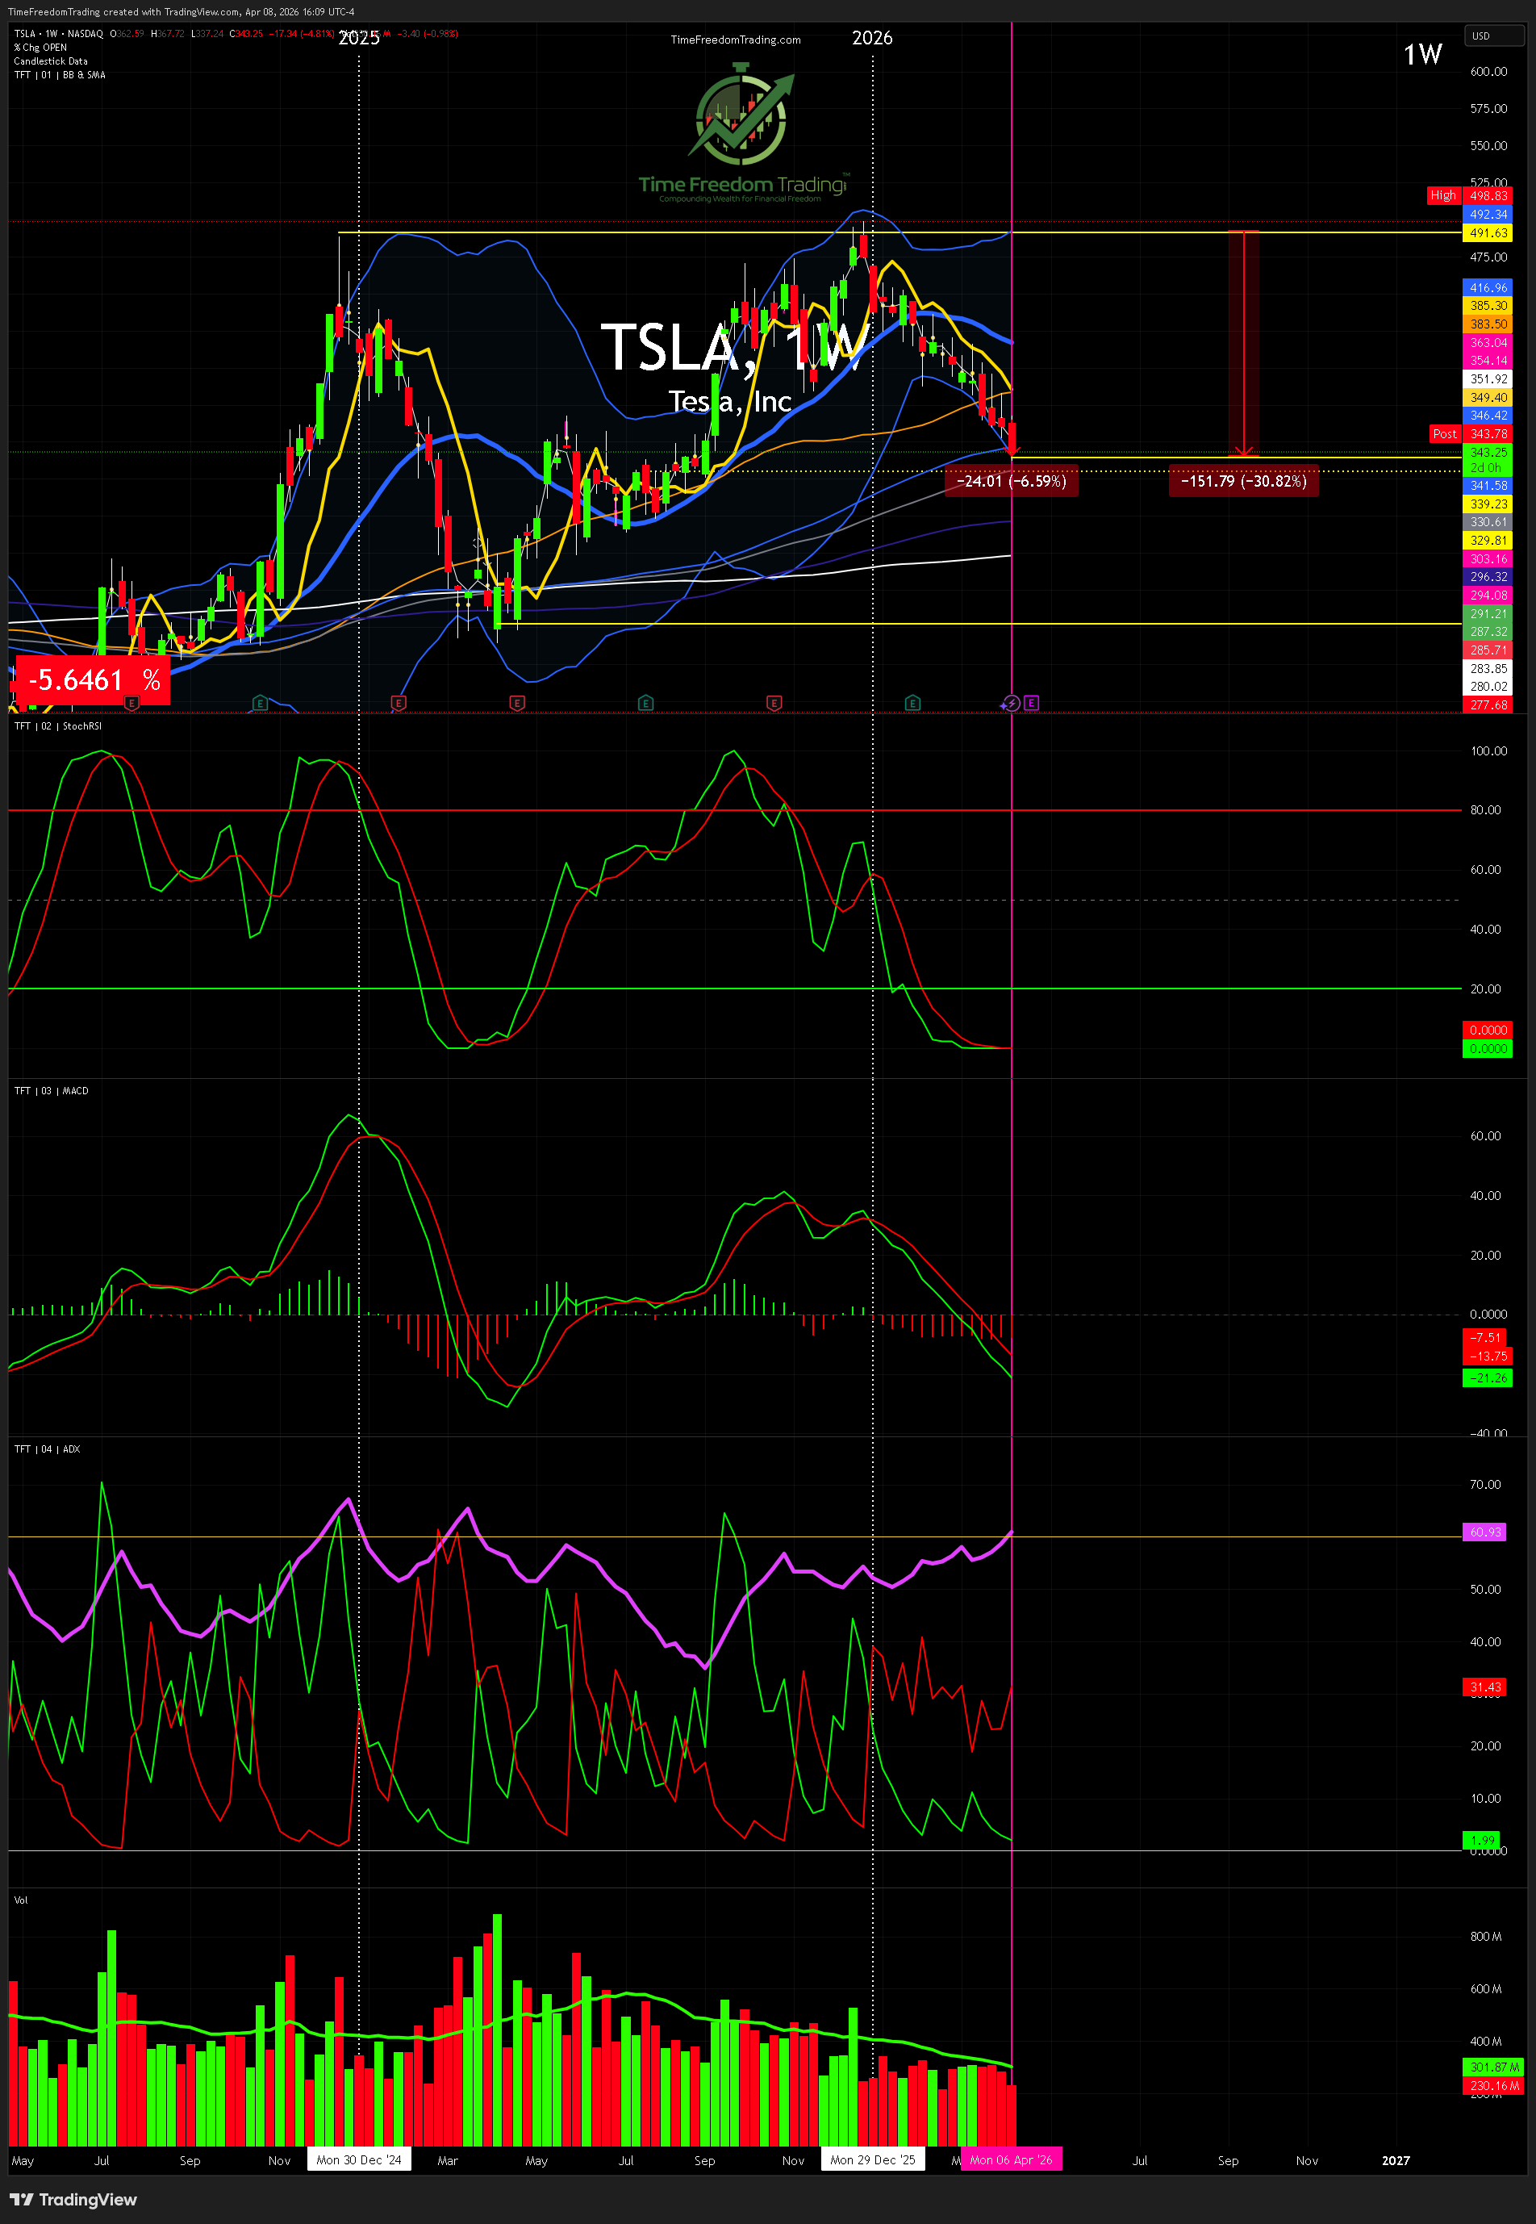This screenshot has width=1536, height=2224.
Task: Click the purple upcoming earnings E marker
Action: pyautogui.click(x=1031, y=703)
